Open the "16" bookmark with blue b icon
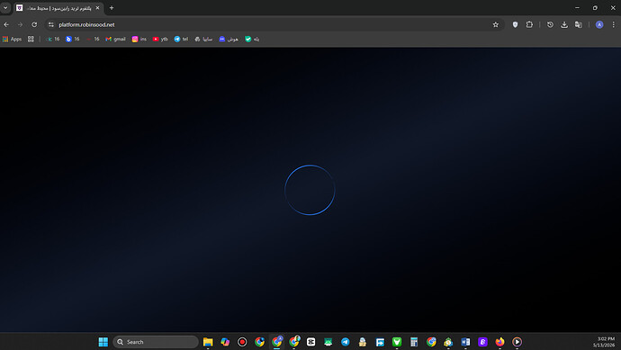 coord(72,39)
